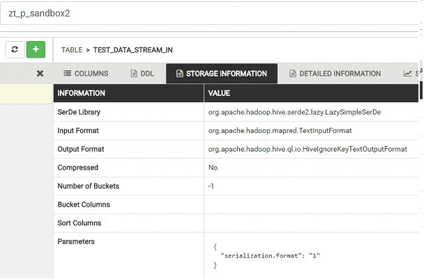Close the table panel with X icon
This screenshot has width=424, height=279.
pyautogui.click(x=40, y=74)
